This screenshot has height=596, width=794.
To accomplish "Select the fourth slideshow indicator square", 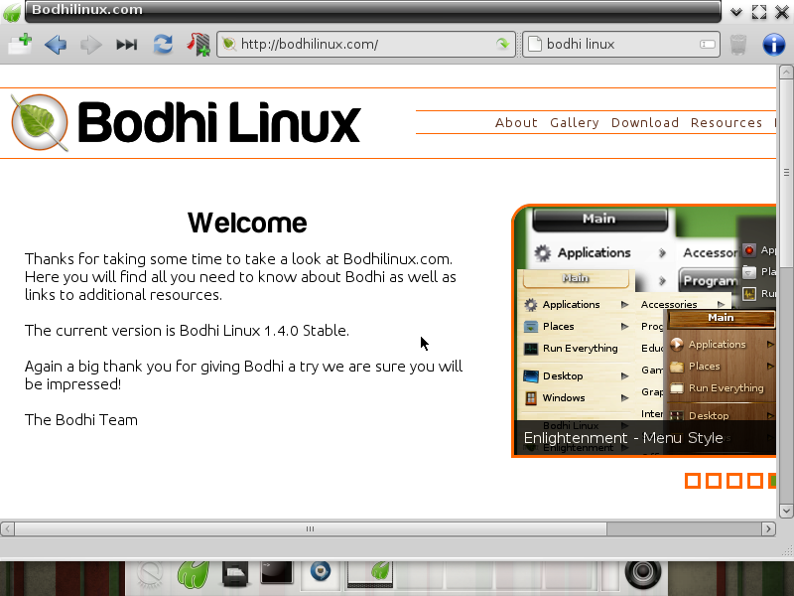I will tap(754, 481).
